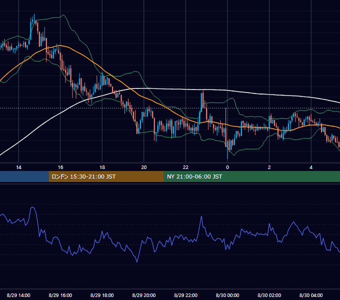The width and height of the screenshot is (340, 300).
Task: Click the 8/29 22:00 date label
Action: pos(185,295)
